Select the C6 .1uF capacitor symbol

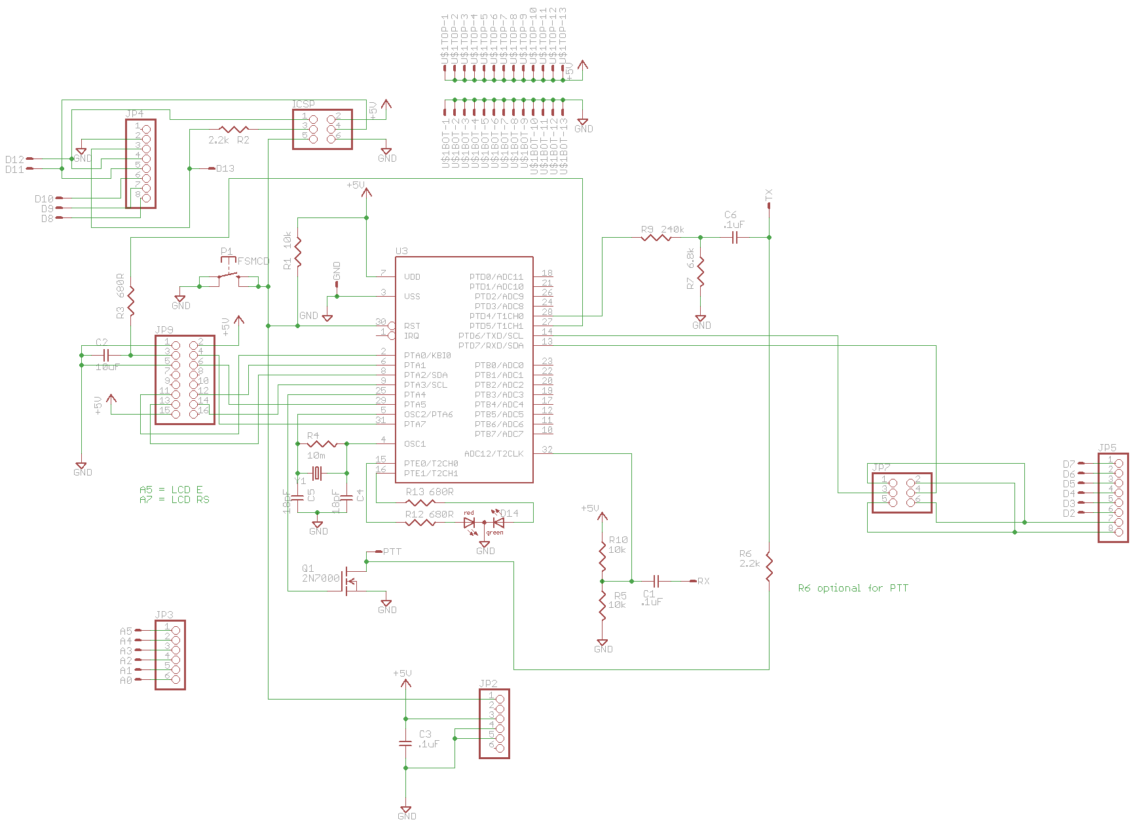[x=734, y=238]
